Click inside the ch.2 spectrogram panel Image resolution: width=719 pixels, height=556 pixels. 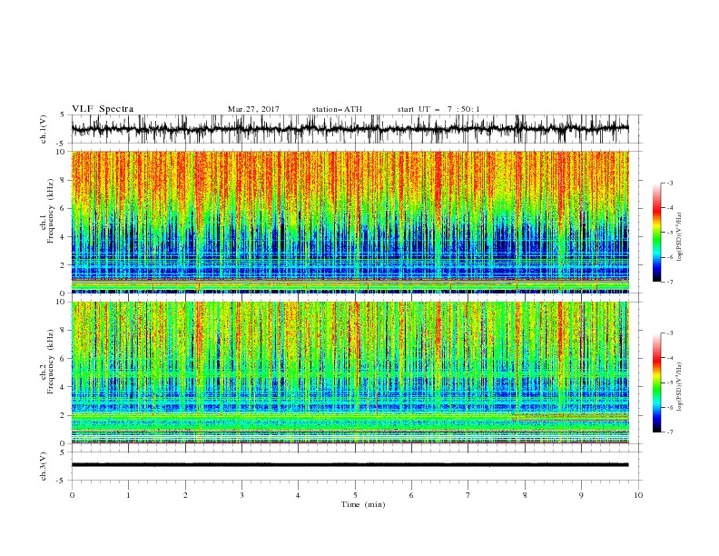pyautogui.click(x=350, y=372)
